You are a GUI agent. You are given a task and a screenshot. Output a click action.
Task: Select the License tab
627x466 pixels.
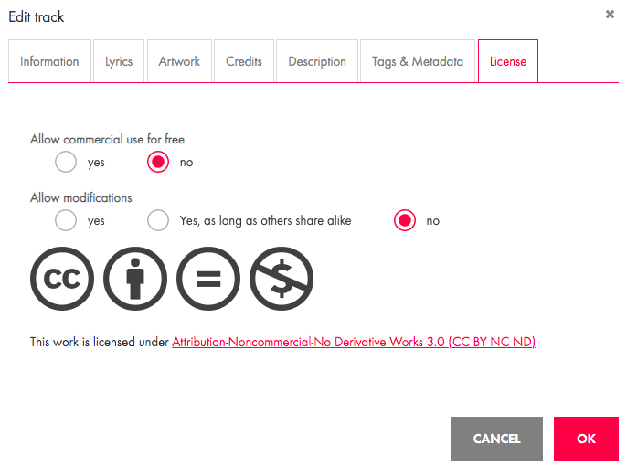click(508, 61)
